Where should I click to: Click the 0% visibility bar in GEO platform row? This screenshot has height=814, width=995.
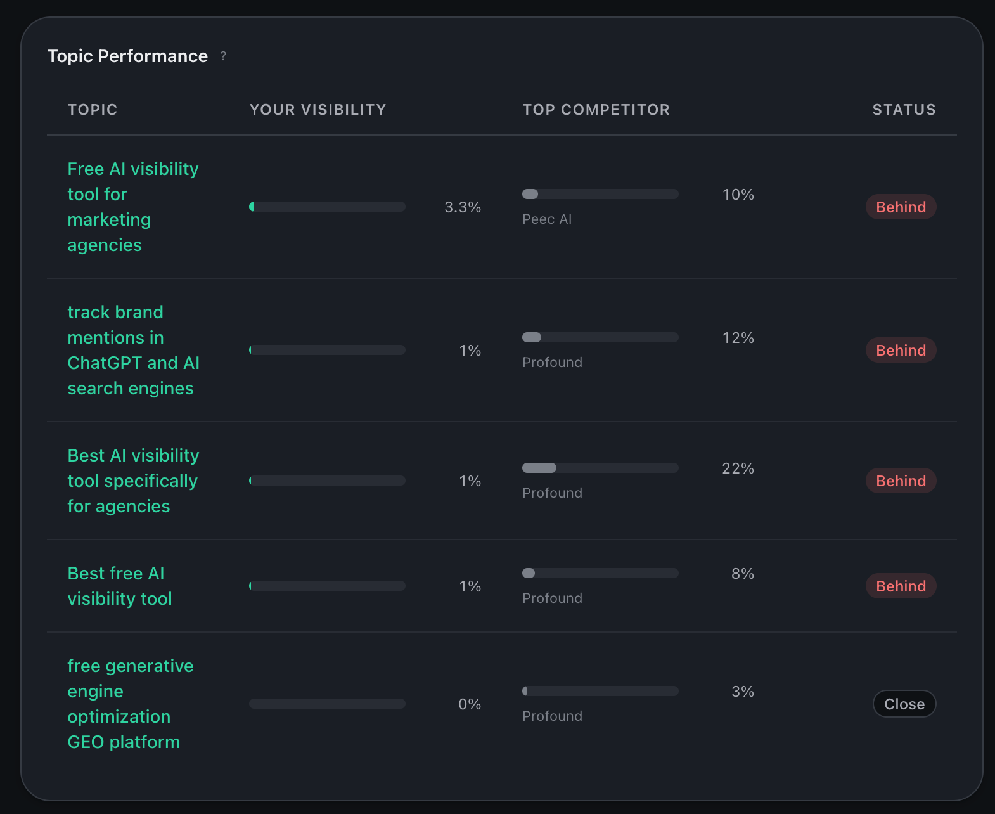click(x=327, y=704)
